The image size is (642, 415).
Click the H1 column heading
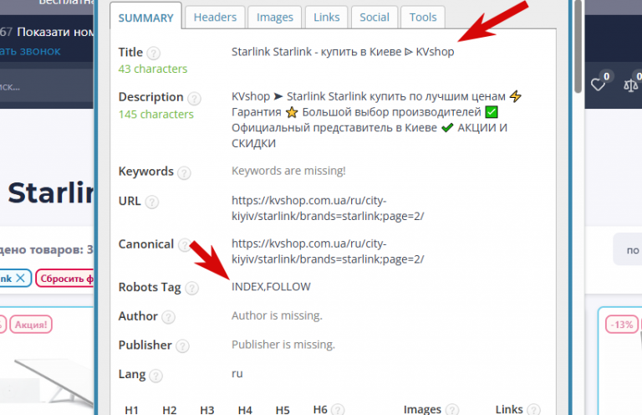click(x=131, y=410)
